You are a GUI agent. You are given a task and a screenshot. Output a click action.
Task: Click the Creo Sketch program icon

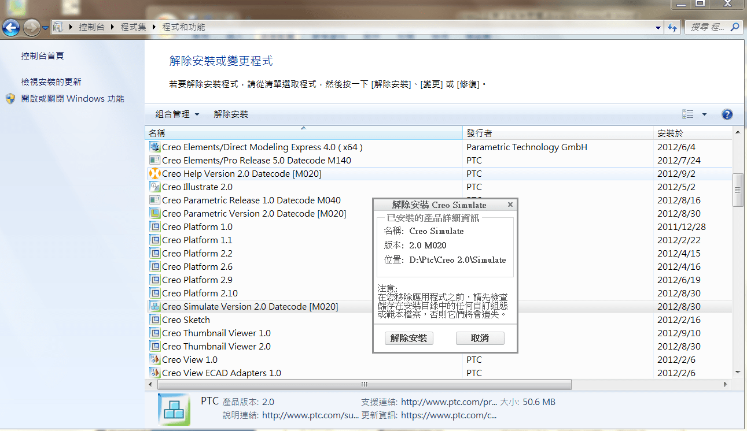pos(154,319)
